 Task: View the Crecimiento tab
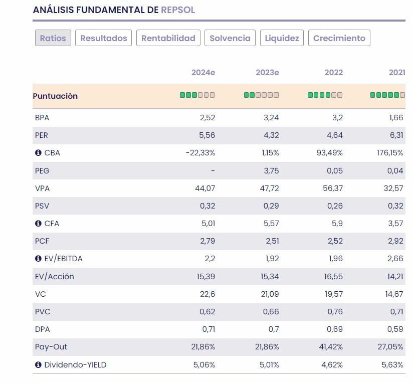click(339, 38)
